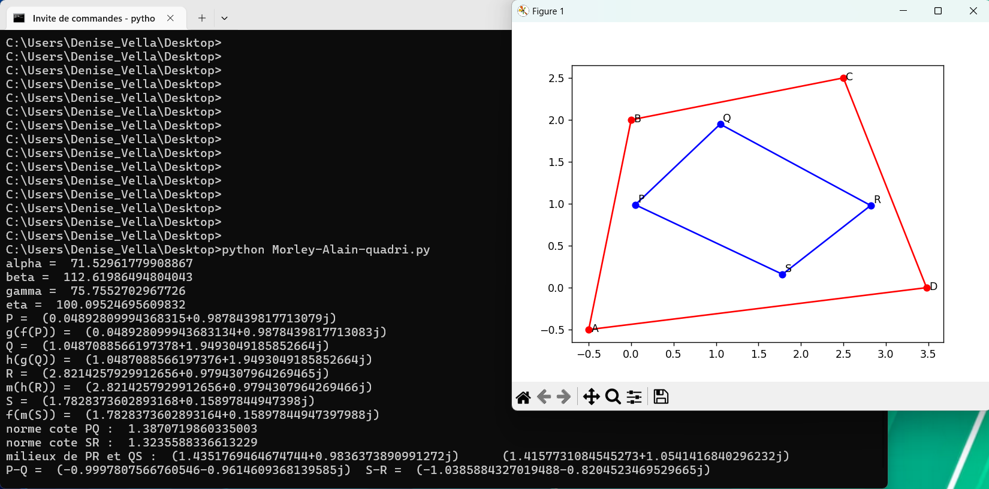The height and width of the screenshot is (489, 989).
Task: Save the figure with the floppy disk icon
Action: 661,397
